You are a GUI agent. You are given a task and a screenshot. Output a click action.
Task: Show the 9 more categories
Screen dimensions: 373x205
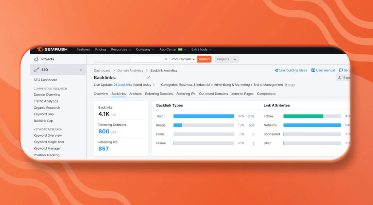[290, 85]
